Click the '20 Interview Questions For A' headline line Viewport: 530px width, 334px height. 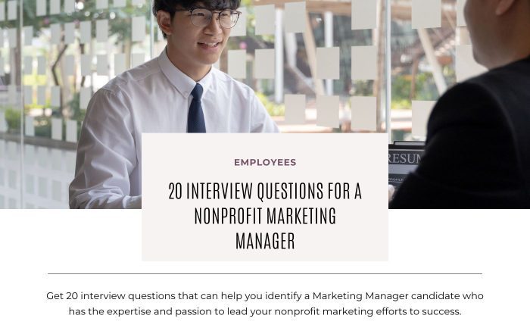tap(265, 191)
